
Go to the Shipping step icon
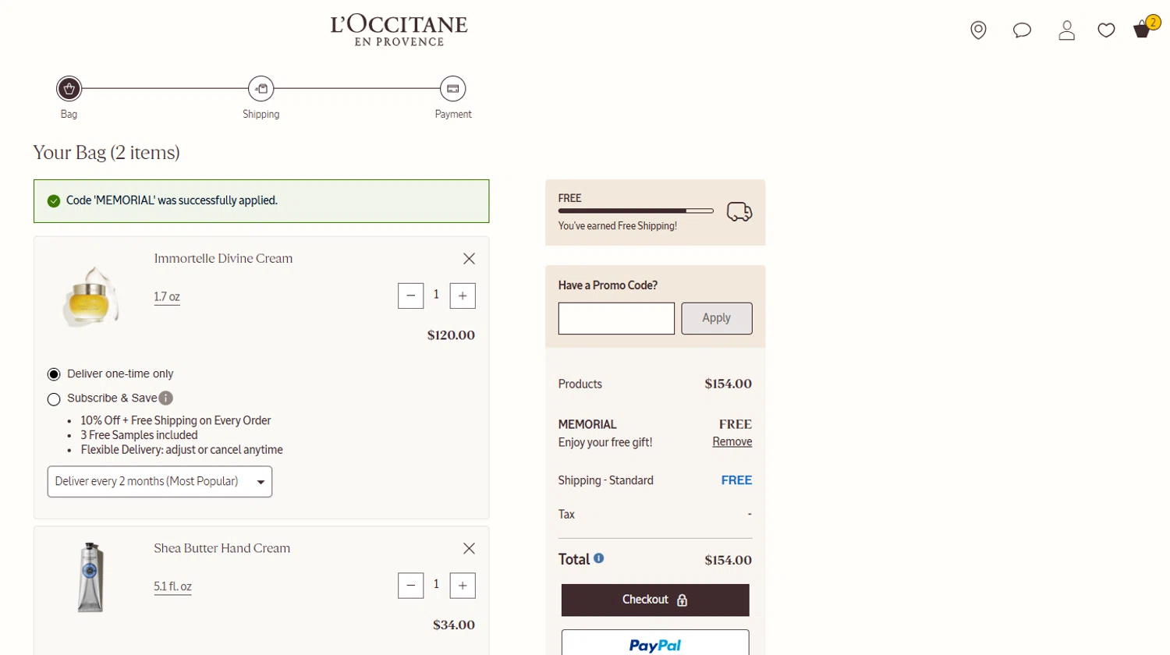coord(261,89)
